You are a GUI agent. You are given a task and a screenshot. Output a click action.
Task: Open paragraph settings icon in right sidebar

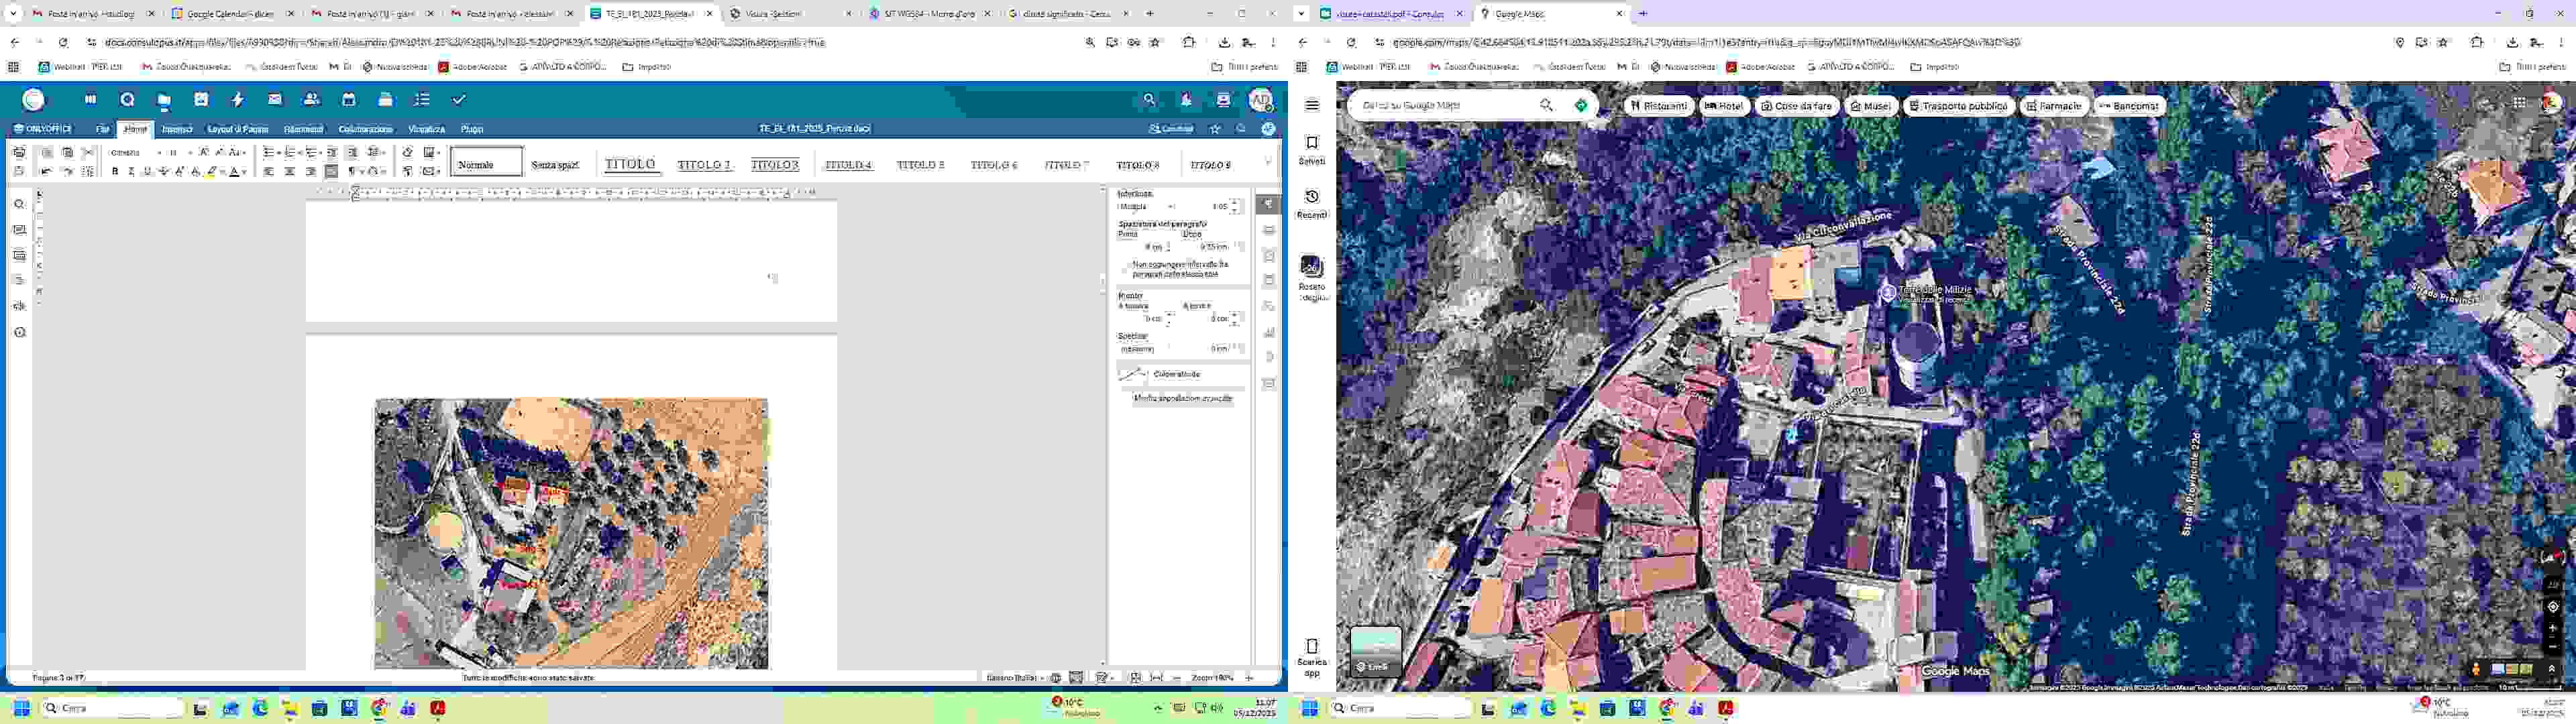point(1268,204)
